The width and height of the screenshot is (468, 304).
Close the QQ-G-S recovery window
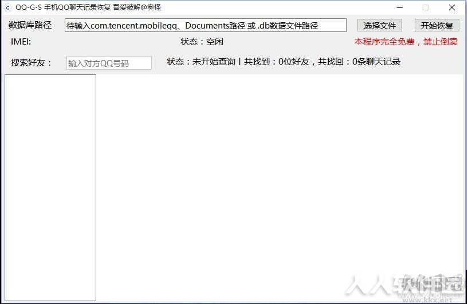(x=452, y=7)
